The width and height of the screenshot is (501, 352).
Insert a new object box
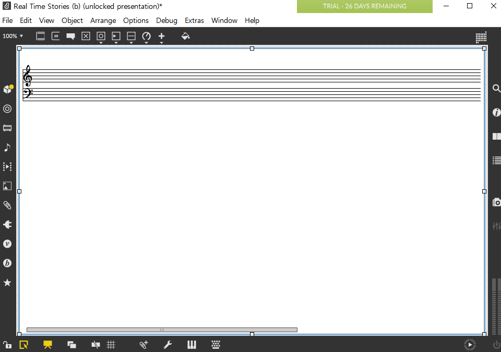pyautogui.click(x=40, y=36)
